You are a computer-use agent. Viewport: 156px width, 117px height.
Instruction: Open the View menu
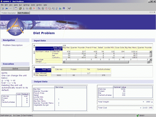coord(11,5)
